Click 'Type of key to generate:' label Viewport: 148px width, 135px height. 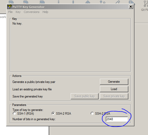tap(28, 110)
